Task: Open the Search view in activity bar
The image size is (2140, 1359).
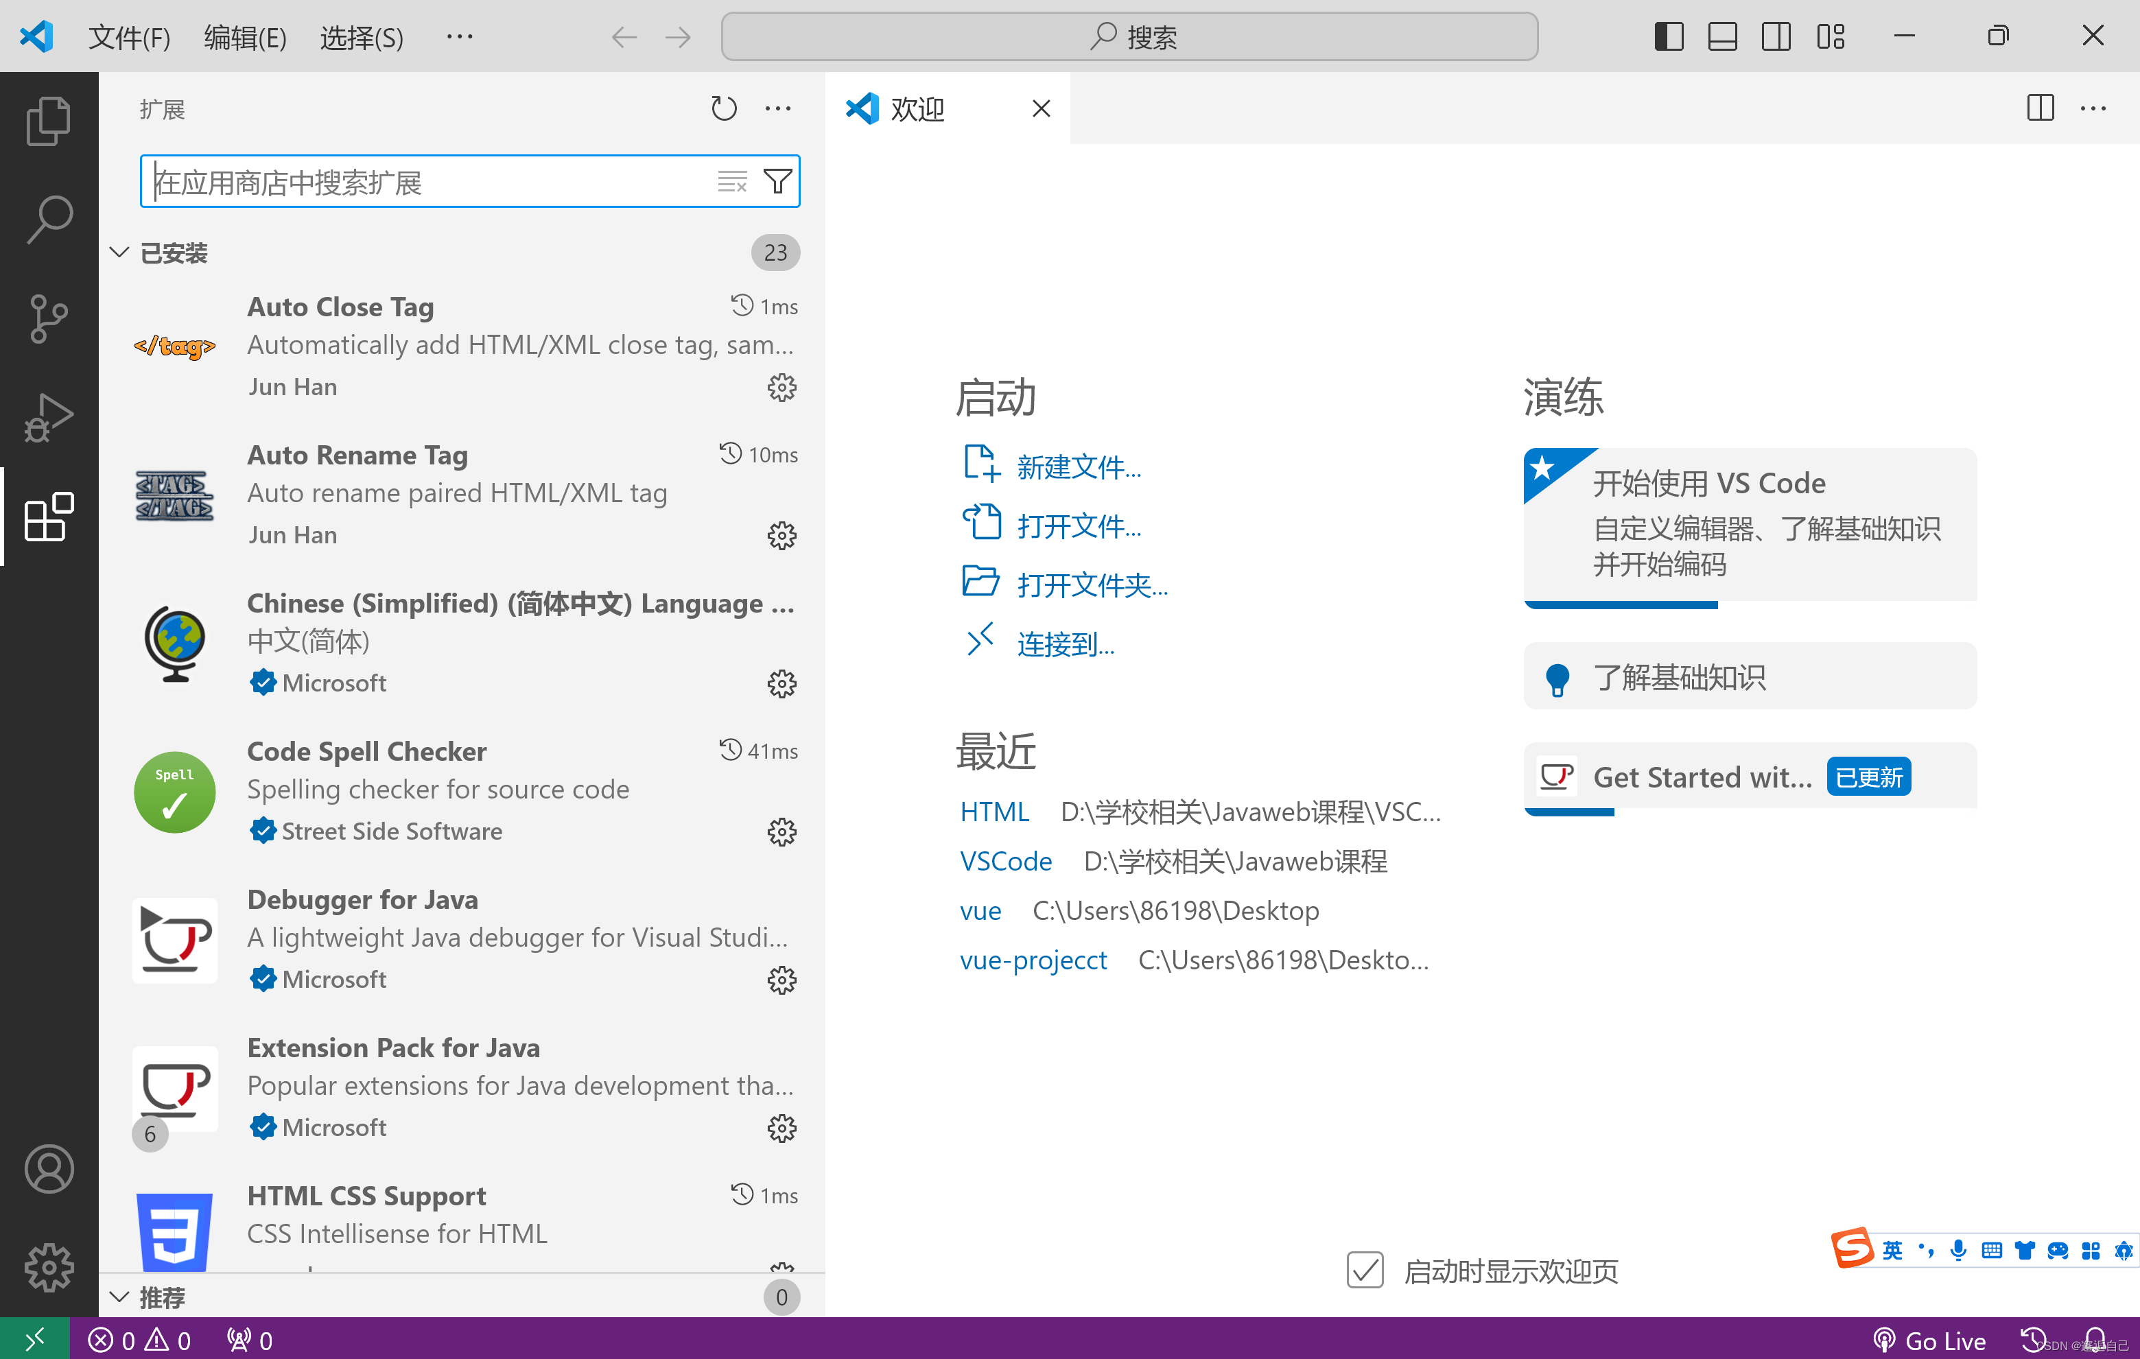Action: (x=49, y=219)
